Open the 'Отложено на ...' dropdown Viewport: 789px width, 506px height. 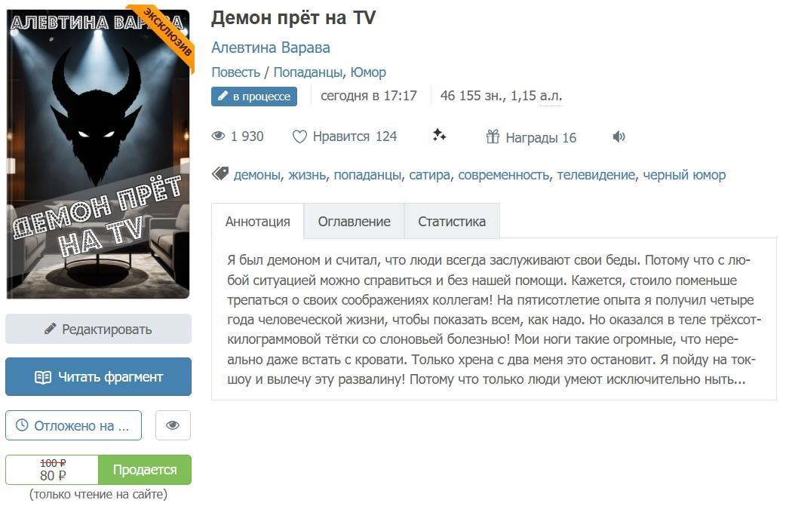(x=73, y=425)
